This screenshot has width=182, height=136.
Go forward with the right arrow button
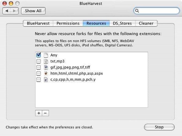point(14,11)
